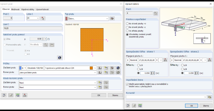Viewport: 214px width, 111px height.
Task: Click the Uzel č. field showing 19,20
Action: pyautogui.click(x=33, y=28)
